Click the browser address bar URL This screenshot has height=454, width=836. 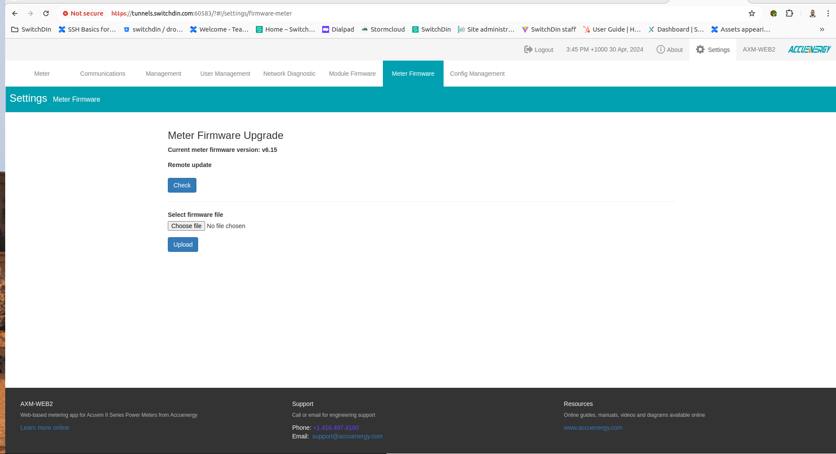click(x=202, y=13)
